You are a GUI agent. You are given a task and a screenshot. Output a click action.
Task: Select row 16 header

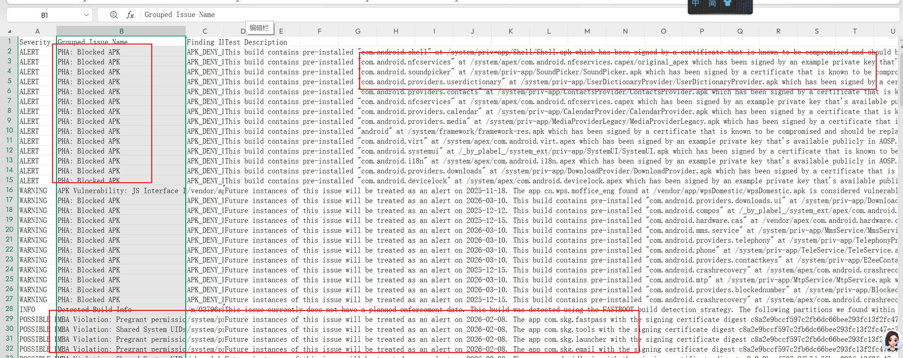(10, 190)
